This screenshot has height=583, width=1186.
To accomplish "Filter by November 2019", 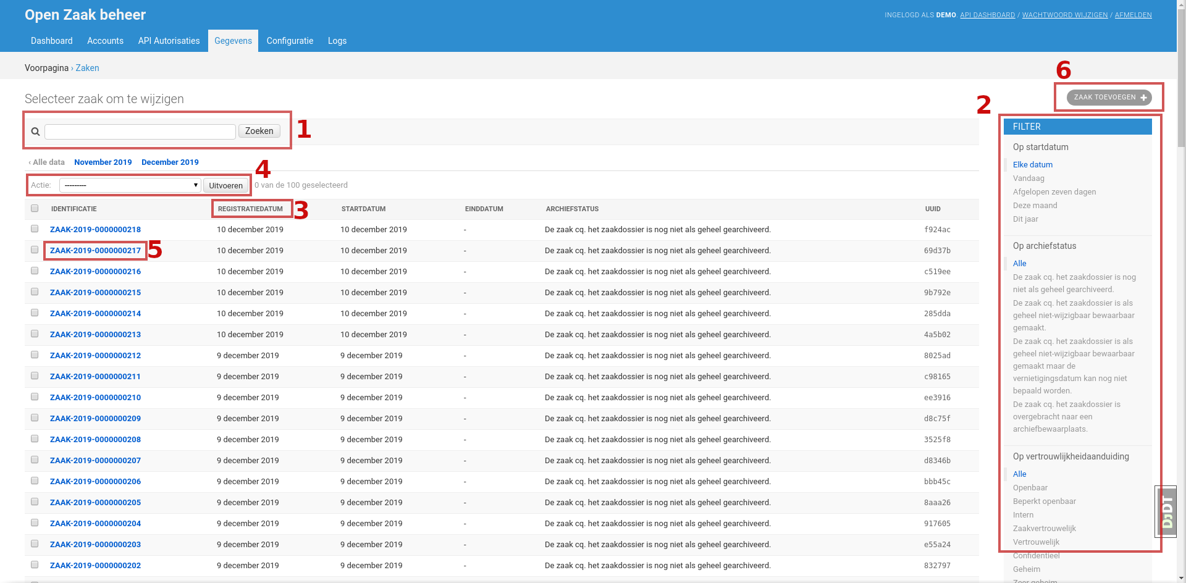I will 103,162.
